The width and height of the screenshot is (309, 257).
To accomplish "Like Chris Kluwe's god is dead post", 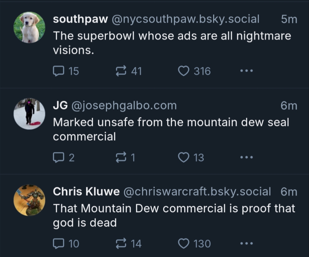I will tap(183, 244).
